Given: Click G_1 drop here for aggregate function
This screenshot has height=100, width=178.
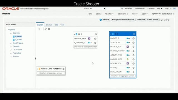Looking at the screenshot, I should pos(85,47).
